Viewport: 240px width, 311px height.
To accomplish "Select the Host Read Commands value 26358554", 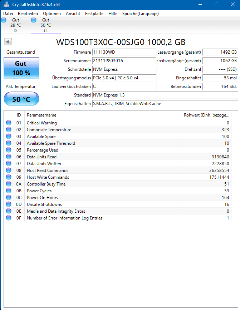I will 219,171.
